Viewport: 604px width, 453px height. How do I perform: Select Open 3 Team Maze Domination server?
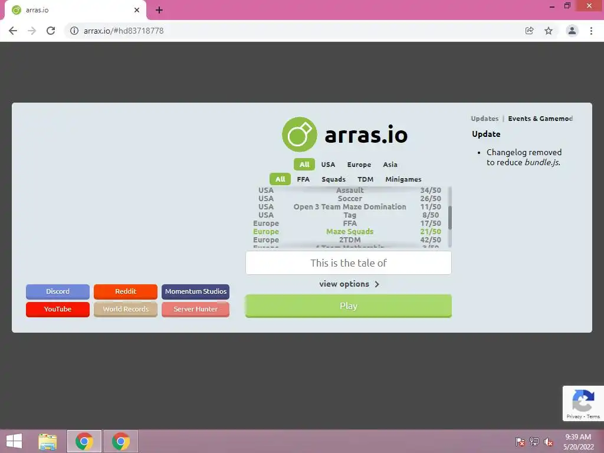coord(349,207)
